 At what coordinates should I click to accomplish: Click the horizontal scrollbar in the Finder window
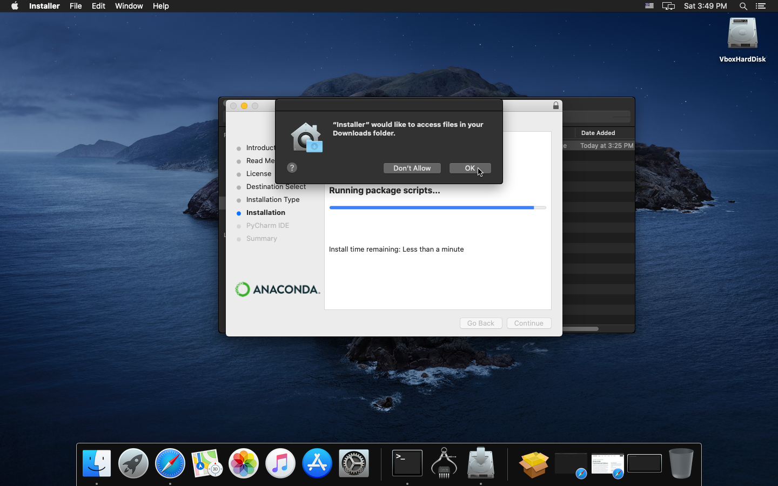pos(580,328)
